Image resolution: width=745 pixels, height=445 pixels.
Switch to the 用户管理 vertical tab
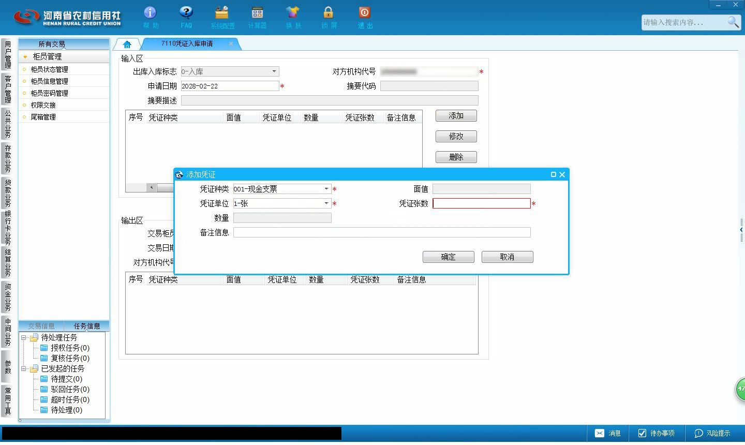8,55
